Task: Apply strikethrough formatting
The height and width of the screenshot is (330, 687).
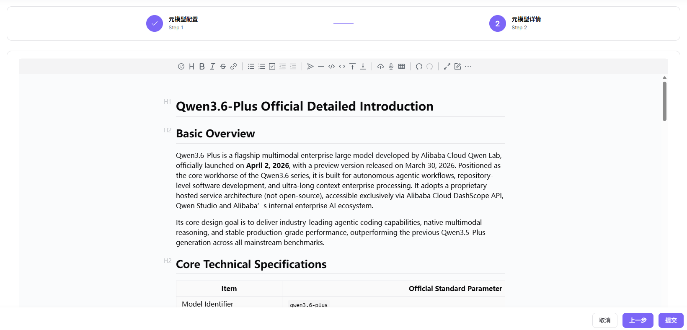Action: pos(223,67)
